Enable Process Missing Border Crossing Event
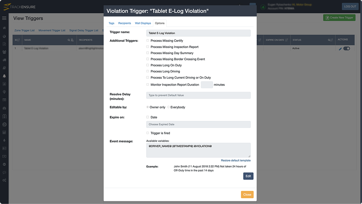 point(148,59)
